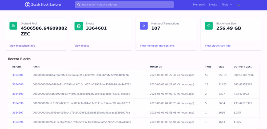This screenshot has width=267, height=129.
Task: Open block height 3364597
Action: coord(18,113)
